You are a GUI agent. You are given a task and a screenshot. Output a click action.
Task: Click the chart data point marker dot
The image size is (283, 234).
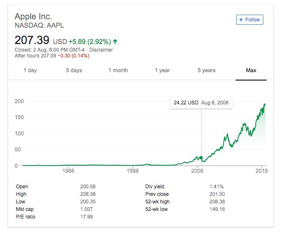pos(201,158)
